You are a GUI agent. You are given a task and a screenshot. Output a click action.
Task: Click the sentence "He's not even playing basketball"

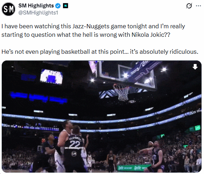coord(100,52)
